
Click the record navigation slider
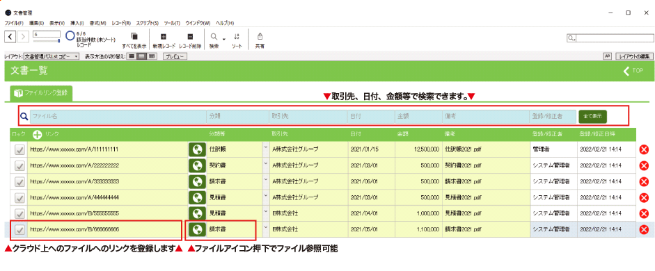(47, 41)
